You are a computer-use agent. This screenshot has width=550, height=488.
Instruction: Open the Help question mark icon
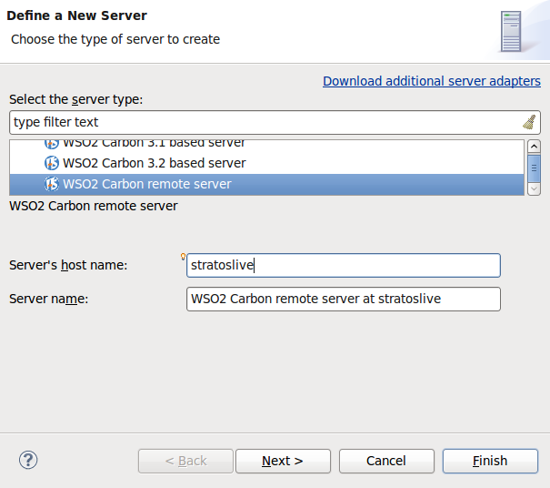click(27, 460)
